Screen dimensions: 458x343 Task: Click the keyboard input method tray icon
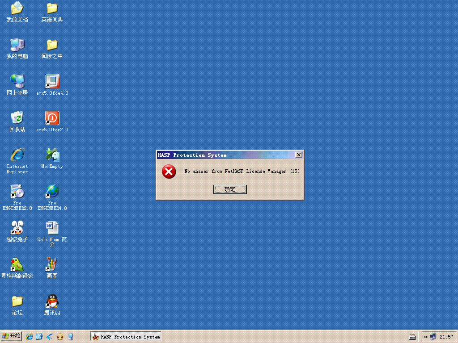pyautogui.click(x=412, y=337)
